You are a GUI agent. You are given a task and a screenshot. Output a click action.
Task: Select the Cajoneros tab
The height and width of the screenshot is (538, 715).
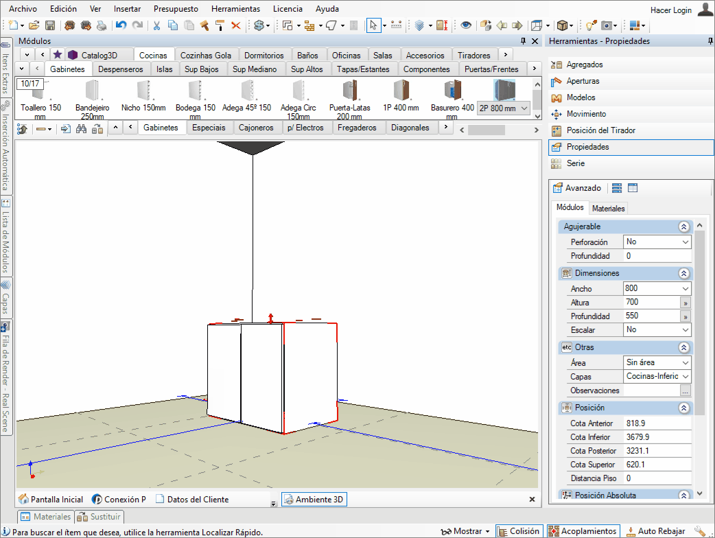(x=256, y=128)
